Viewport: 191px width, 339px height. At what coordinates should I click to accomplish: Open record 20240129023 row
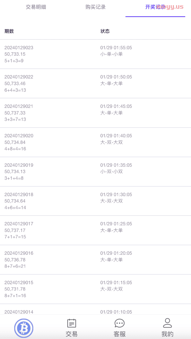(x=95, y=54)
